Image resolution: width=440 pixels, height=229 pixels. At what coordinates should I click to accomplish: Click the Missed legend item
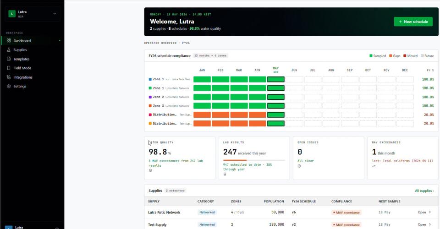pyautogui.click(x=410, y=56)
